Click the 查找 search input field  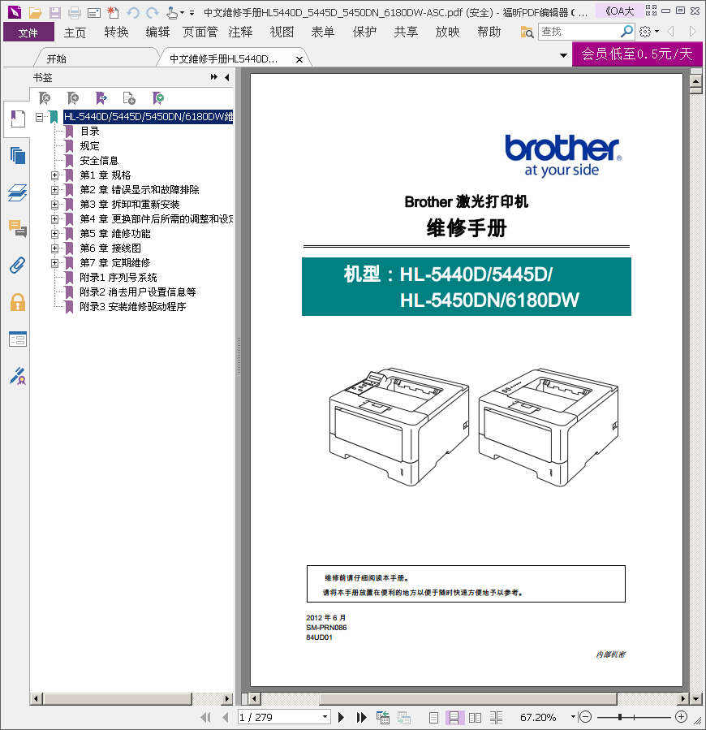(x=579, y=32)
